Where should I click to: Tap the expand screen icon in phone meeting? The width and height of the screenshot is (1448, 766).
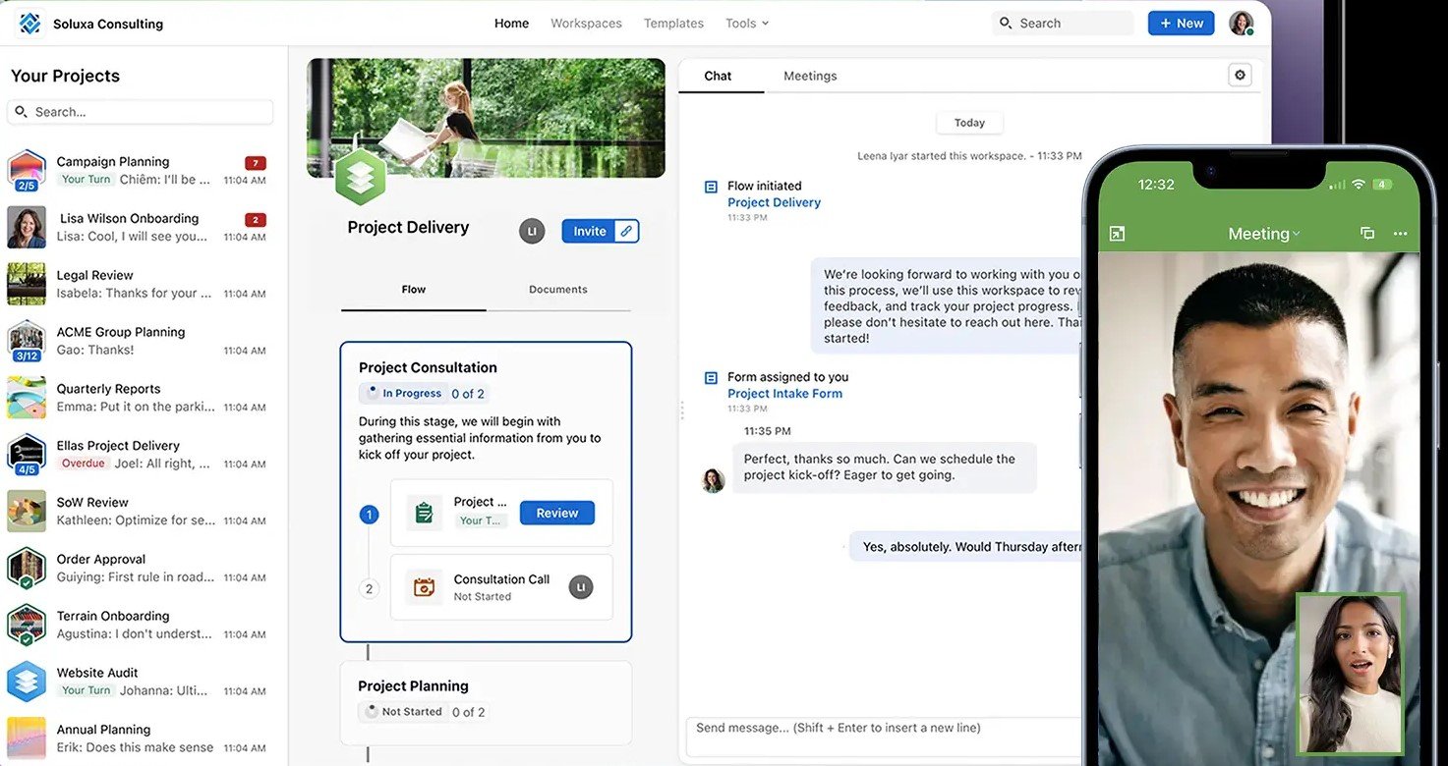[x=1117, y=234]
